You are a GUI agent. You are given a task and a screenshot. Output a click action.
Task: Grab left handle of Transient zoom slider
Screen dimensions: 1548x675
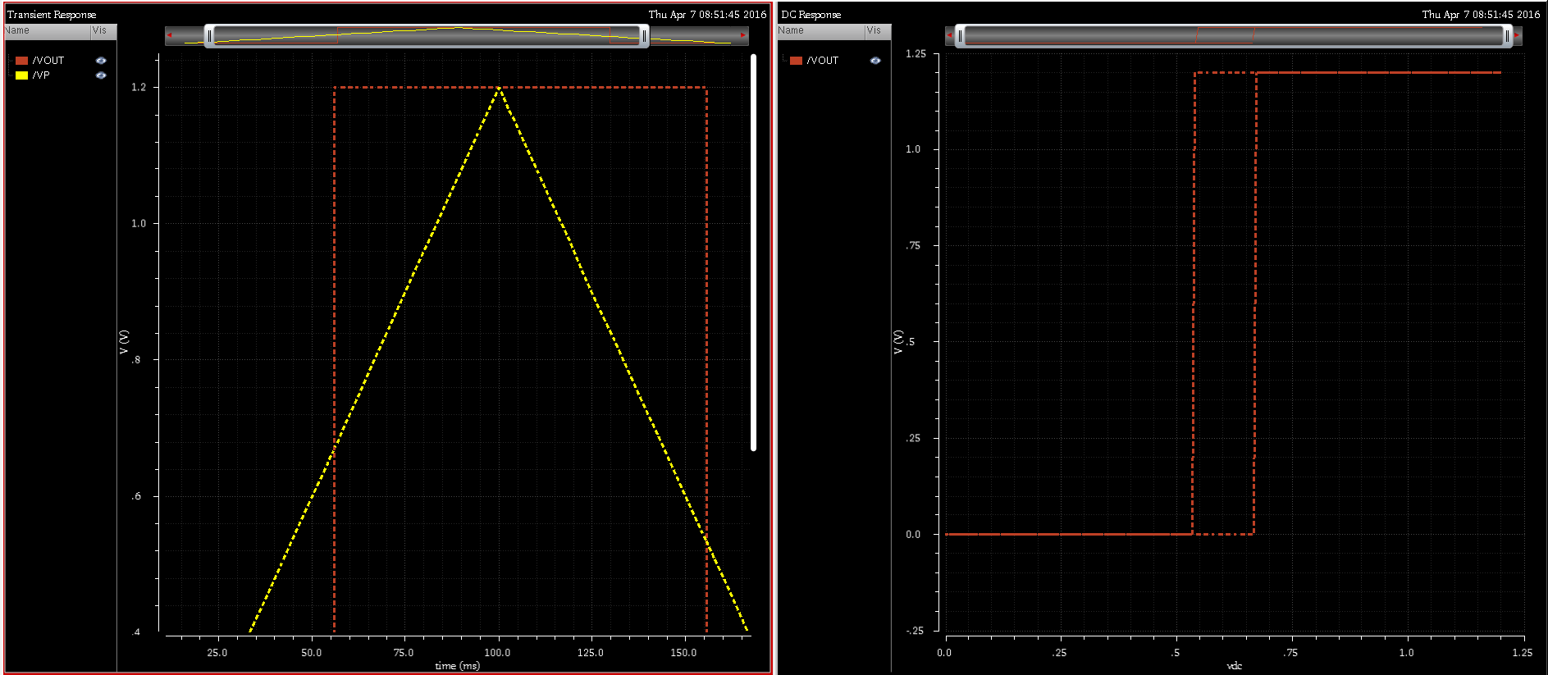pyautogui.click(x=210, y=35)
